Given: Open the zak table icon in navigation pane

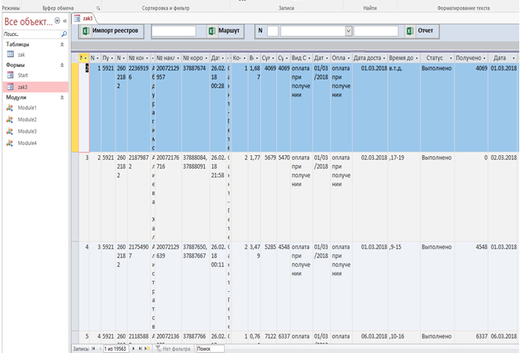Looking at the screenshot, I should coord(11,54).
